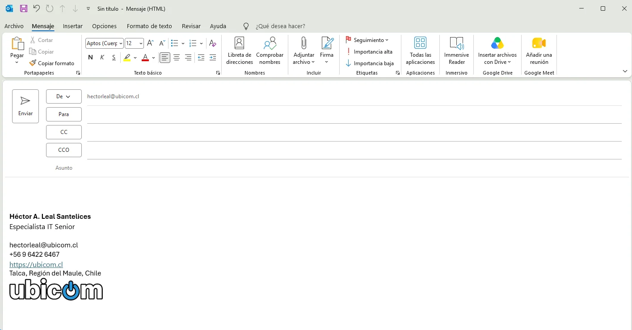Click the Copiar button
632x330 pixels.
pos(42,52)
